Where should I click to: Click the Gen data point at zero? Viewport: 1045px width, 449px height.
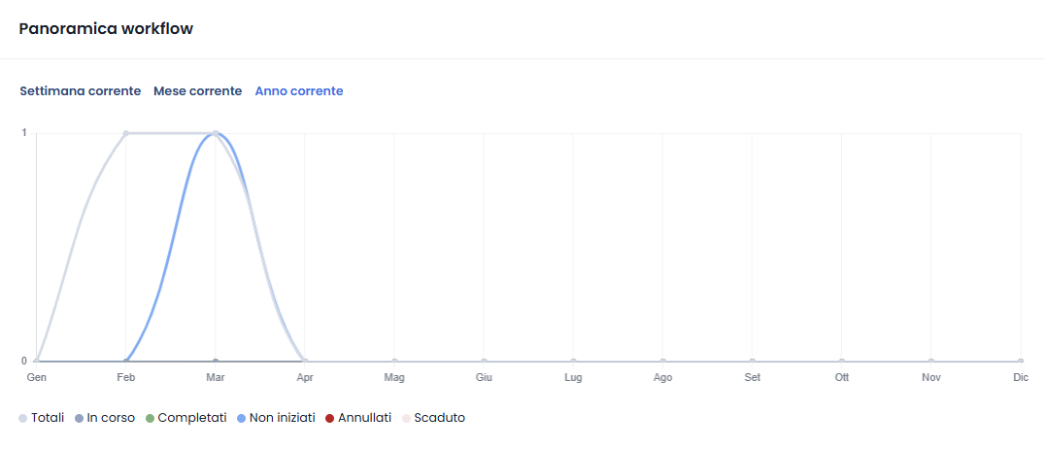coord(36,362)
